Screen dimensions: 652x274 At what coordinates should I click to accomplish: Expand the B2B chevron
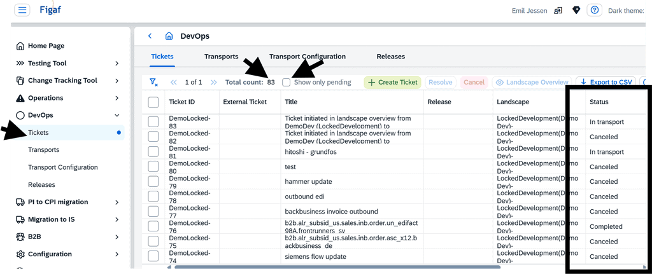117,237
